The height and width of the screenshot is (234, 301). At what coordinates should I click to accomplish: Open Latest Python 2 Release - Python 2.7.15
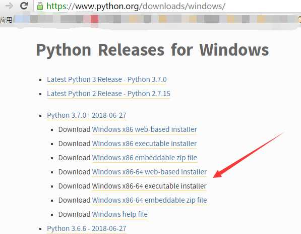(108, 93)
